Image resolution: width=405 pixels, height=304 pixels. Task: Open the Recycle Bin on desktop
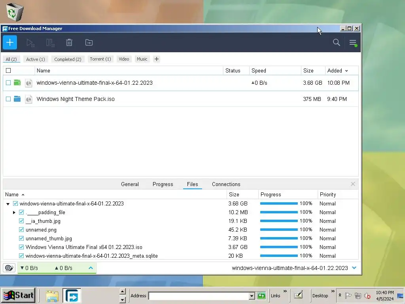(15, 11)
